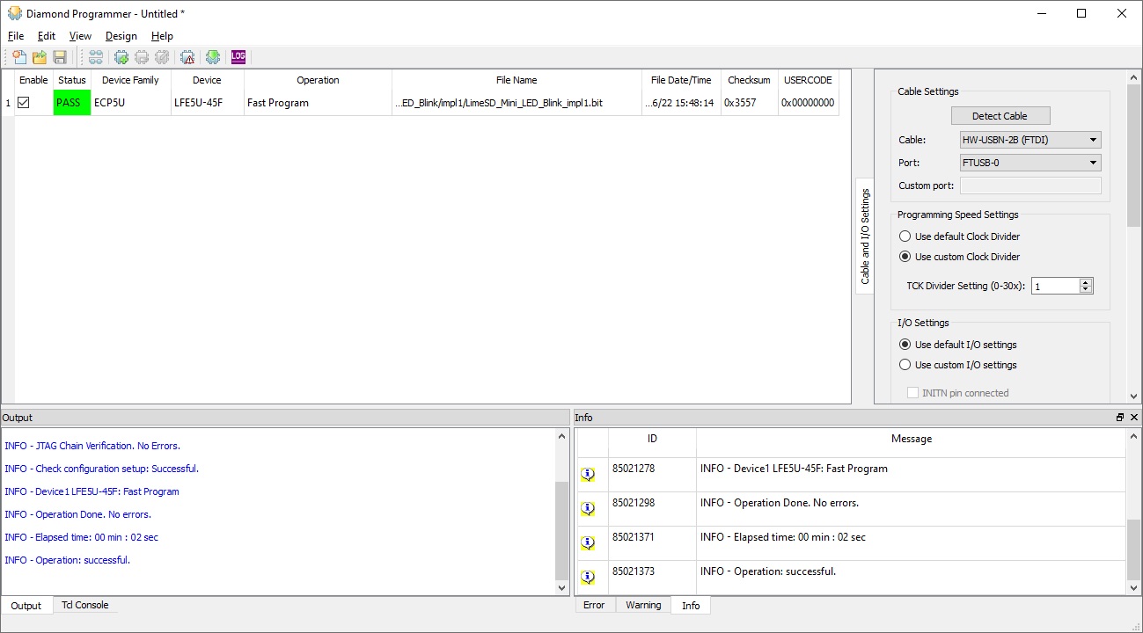1143x633 pixels.
Task: Click the New project toolbar icon
Action: 19,57
